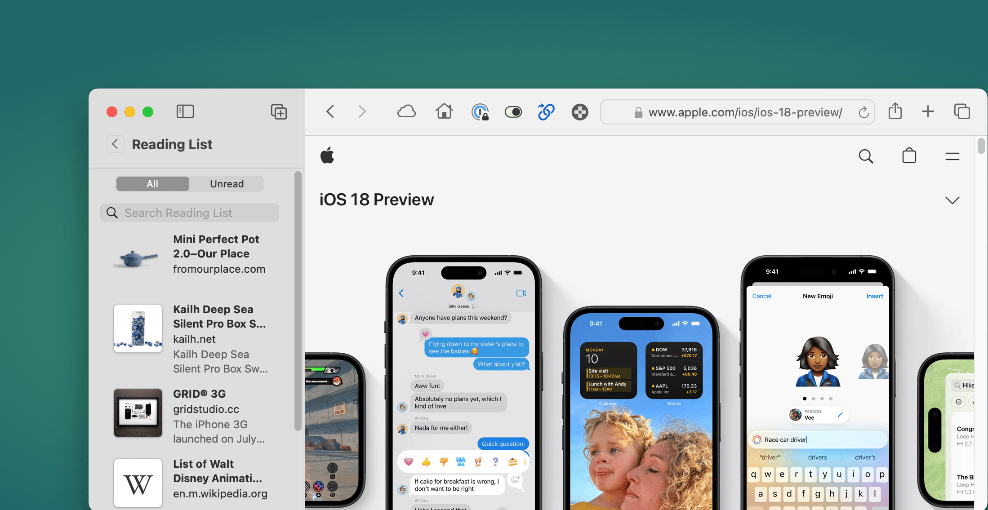Click the reading list search magnifier icon
The width and height of the screenshot is (988, 510).
click(112, 213)
